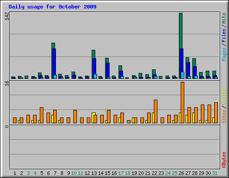
Task: Select day label "13" on the x-axis
Action: [x=94, y=173]
